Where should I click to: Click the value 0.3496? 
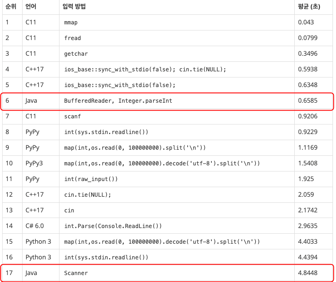tap(307, 54)
